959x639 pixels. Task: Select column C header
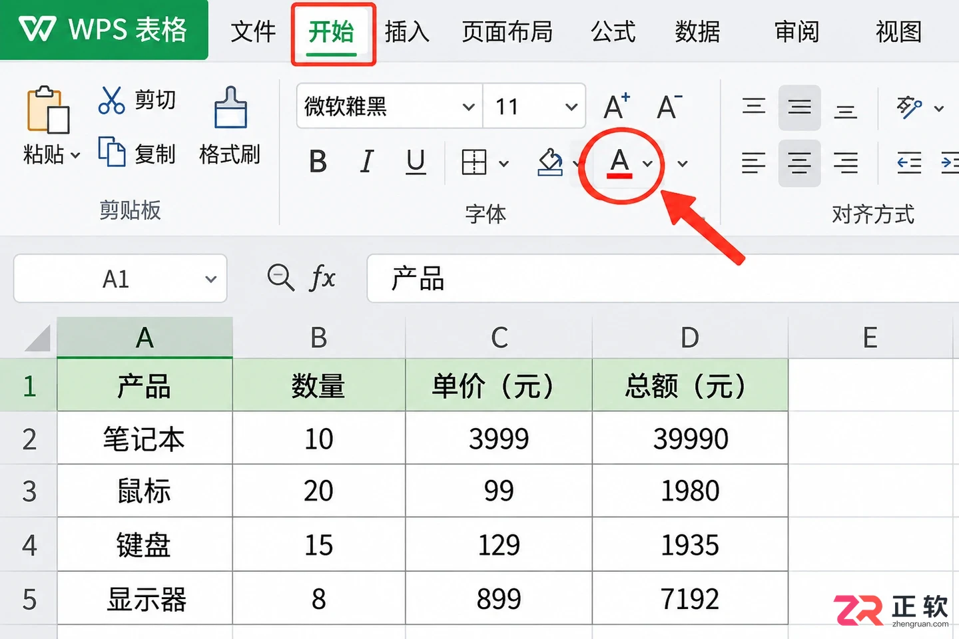(499, 338)
